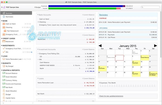Viewport: 162px width, 105px height.
Task: Collapse the Investment Accounts panel triangle
Action: [x=38, y=49]
